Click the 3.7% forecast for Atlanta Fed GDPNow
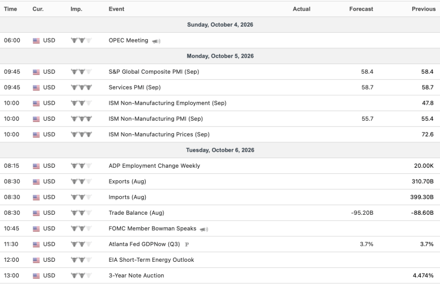440x285 pixels. (x=366, y=244)
